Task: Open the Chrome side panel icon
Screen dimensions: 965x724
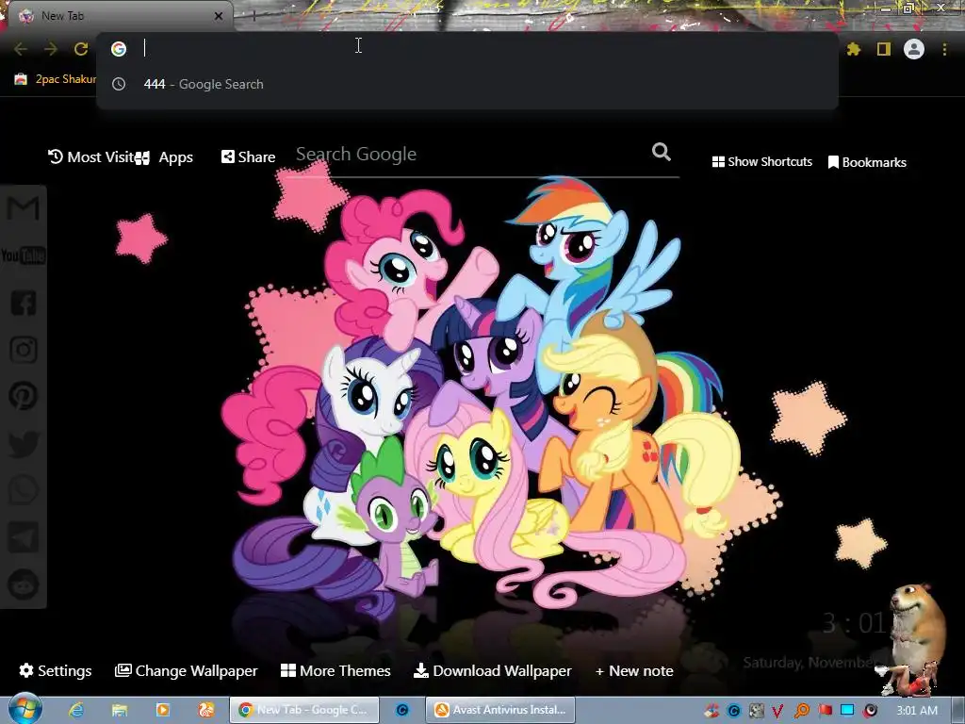Action: click(884, 49)
